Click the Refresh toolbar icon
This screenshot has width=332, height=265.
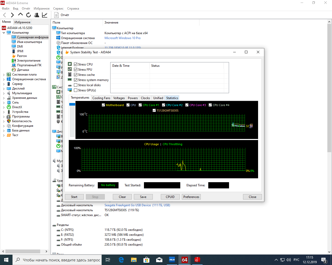click(x=29, y=15)
